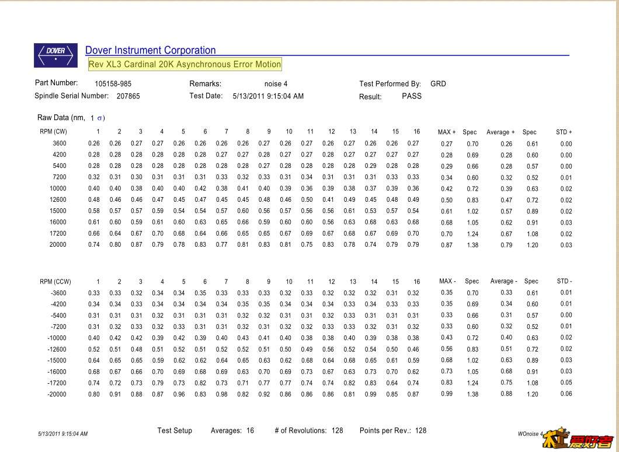Image resolution: width=619 pixels, height=452 pixels.
Task: Click the RPM (CW) column header
Action: coord(53,131)
